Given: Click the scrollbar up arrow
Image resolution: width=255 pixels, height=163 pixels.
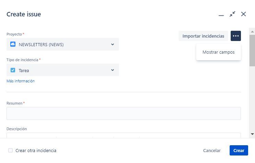Looking at the screenshot, I should pyautogui.click(x=252, y=32).
